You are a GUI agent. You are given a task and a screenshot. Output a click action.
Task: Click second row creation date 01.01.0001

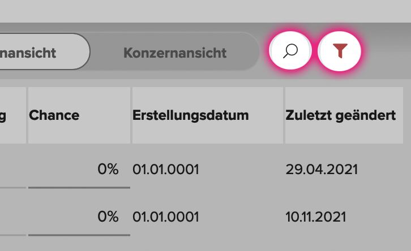(x=166, y=217)
